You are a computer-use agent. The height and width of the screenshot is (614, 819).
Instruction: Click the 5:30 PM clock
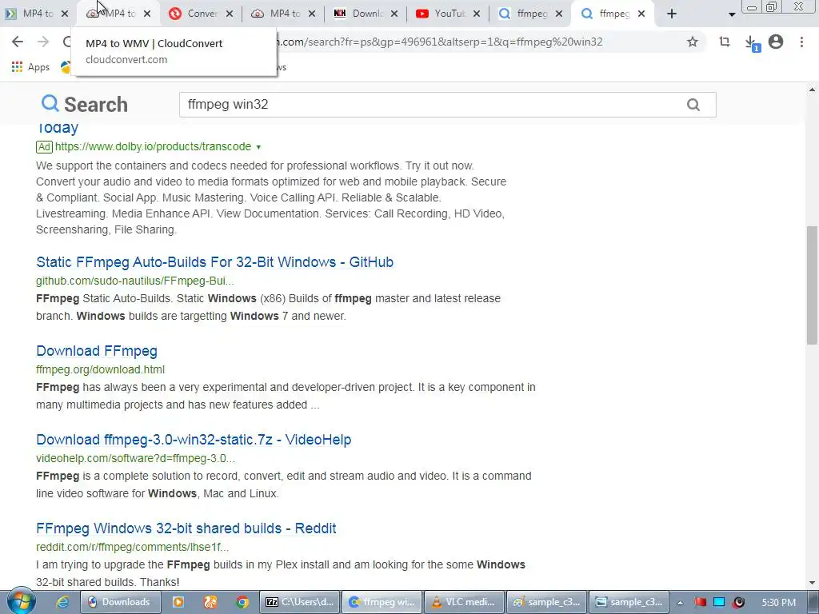point(778,603)
